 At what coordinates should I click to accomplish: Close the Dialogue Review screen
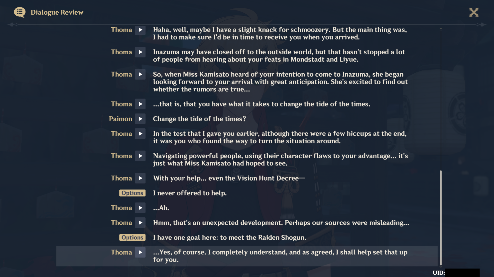pos(474,12)
